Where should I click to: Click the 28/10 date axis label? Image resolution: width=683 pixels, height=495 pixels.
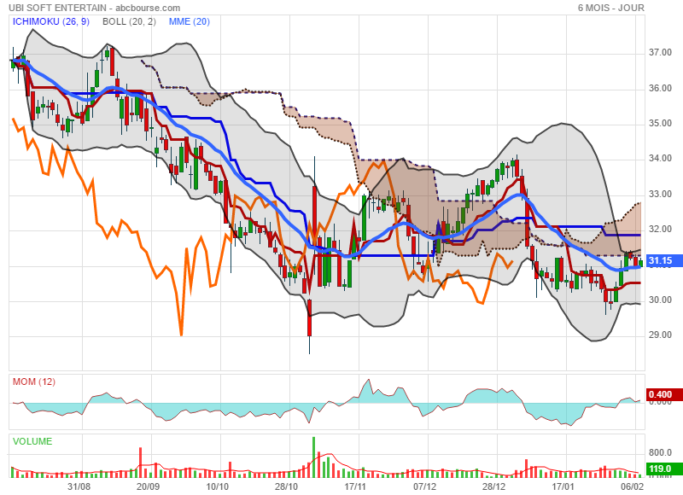click(x=286, y=486)
